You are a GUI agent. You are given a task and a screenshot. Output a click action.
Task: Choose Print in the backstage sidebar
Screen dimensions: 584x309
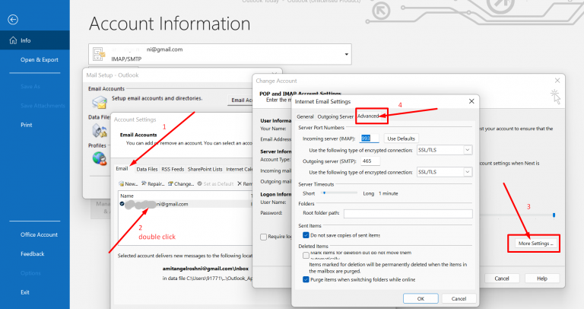[x=26, y=125]
